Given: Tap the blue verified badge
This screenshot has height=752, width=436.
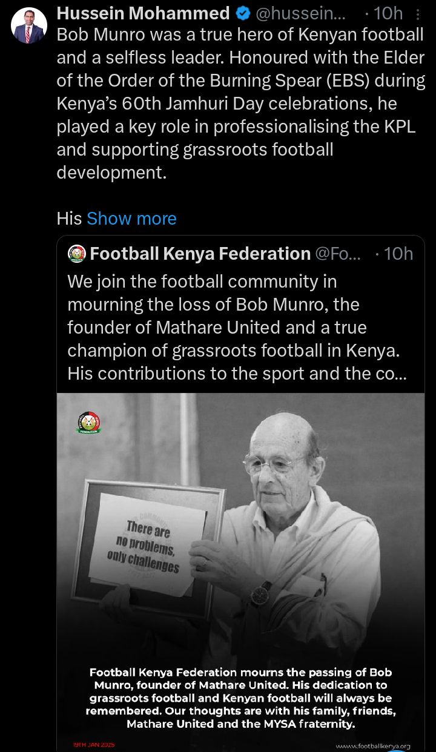Looking at the screenshot, I should [x=243, y=13].
